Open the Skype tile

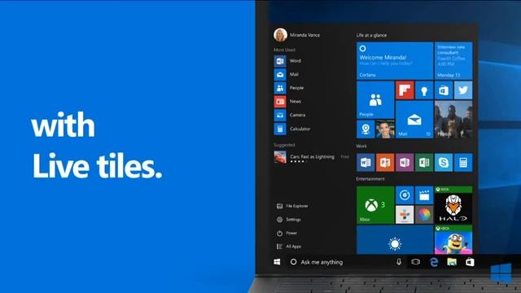pyautogui.click(x=444, y=163)
